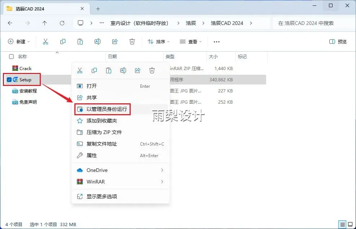Click the Delete trash icon in the toolbar
This screenshot has width=356, height=229.
(132, 42)
